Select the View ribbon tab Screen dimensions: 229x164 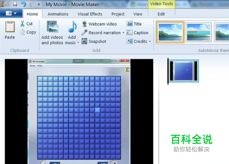coord(138,14)
